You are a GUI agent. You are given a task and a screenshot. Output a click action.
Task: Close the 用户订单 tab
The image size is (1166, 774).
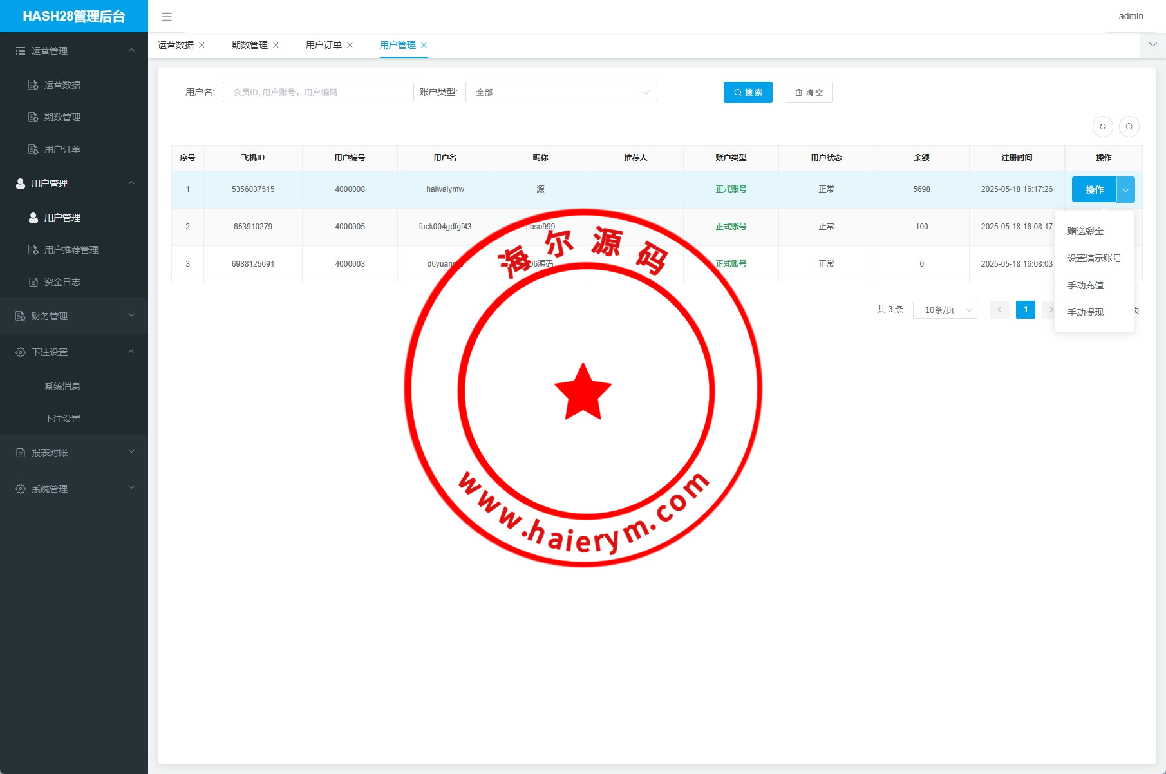pyautogui.click(x=350, y=45)
